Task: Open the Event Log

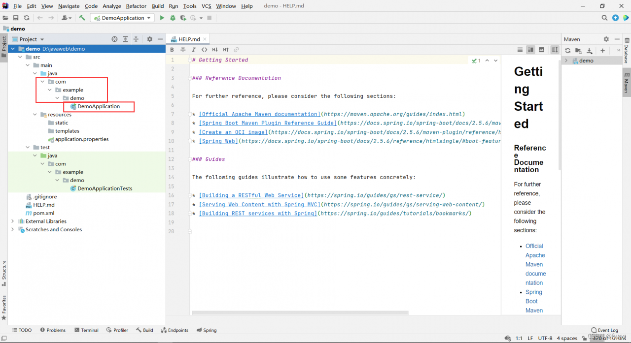Action: [x=604, y=330]
